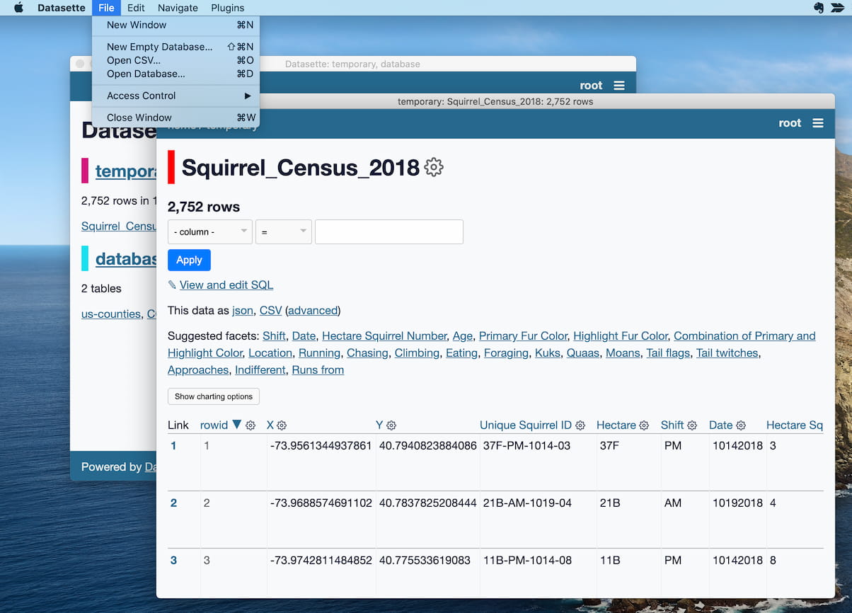Open the '=' operator dropdown
The height and width of the screenshot is (613, 852).
[x=283, y=231]
